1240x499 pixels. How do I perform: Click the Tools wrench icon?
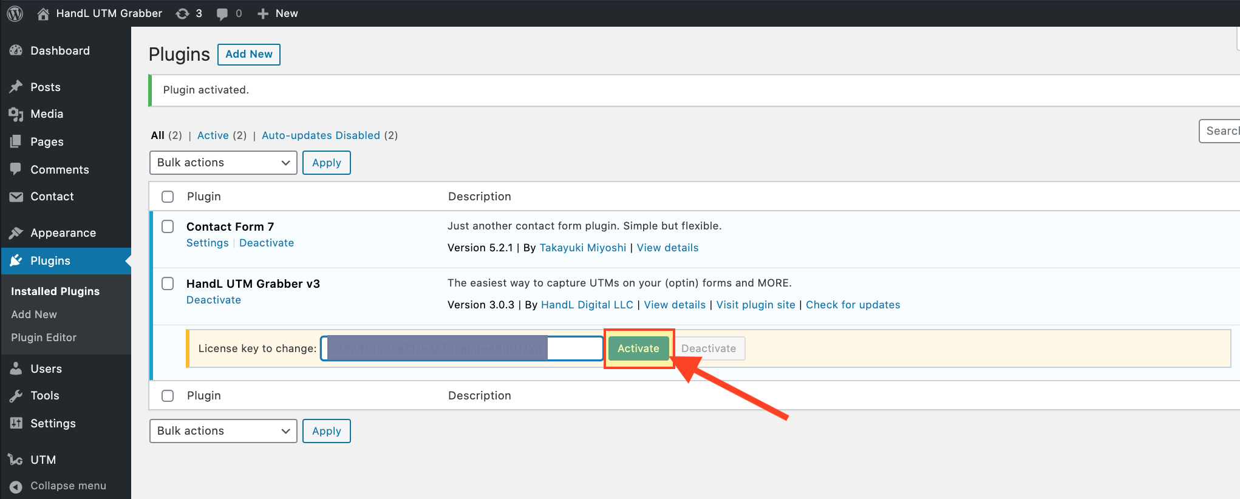[x=16, y=396]
